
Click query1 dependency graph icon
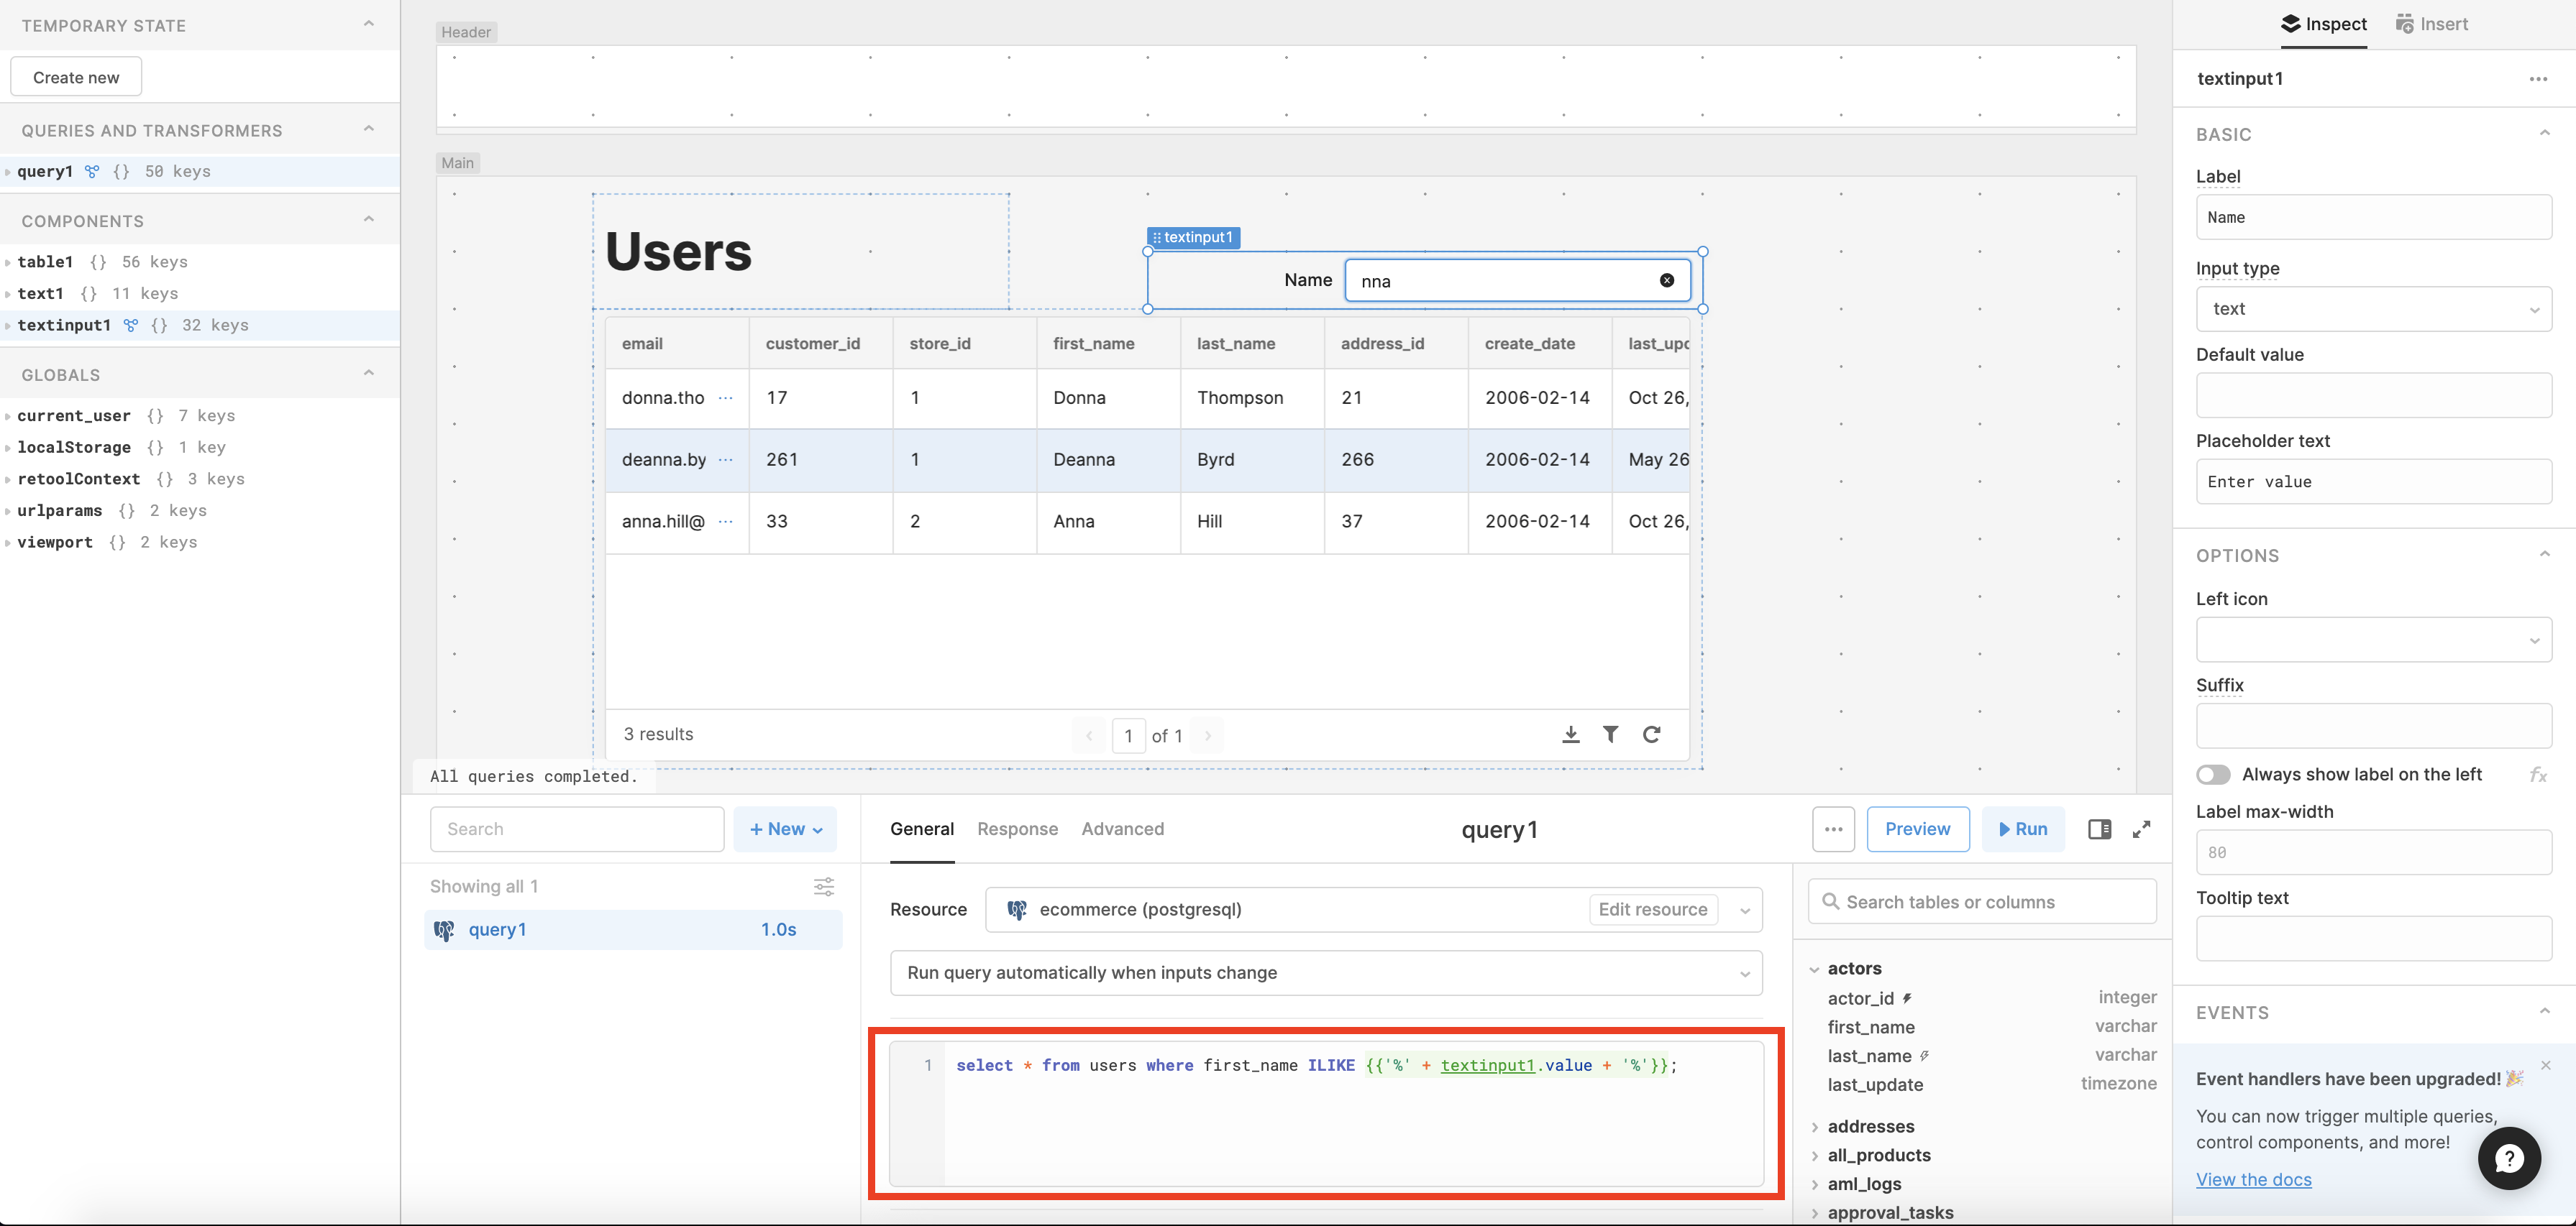[92, 172]
